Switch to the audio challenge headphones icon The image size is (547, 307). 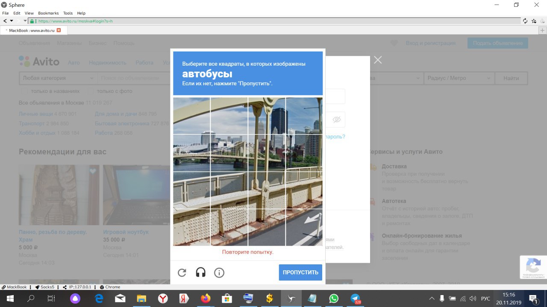200,272
